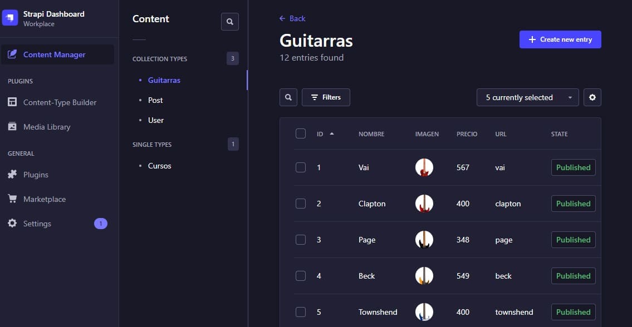This screenshot has height=327, width=632.
Task: Click the Strapi logo icon
Action: [11, 18]
